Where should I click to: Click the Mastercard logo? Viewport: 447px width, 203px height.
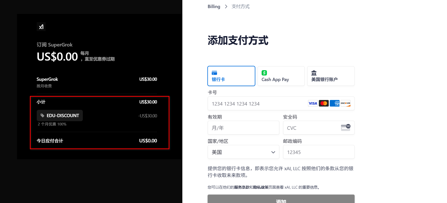pos(324,103)
